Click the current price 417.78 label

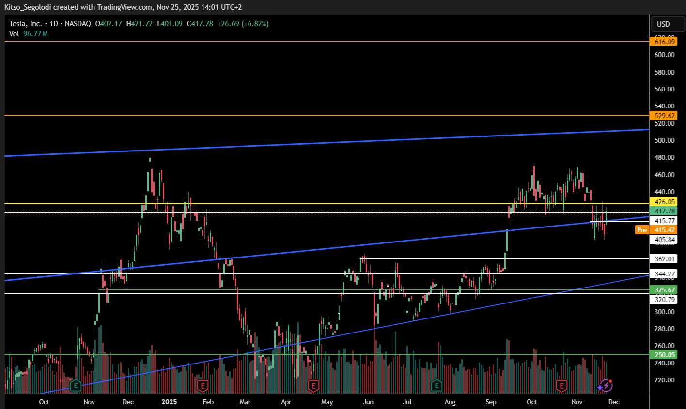[x=665, y=211]
